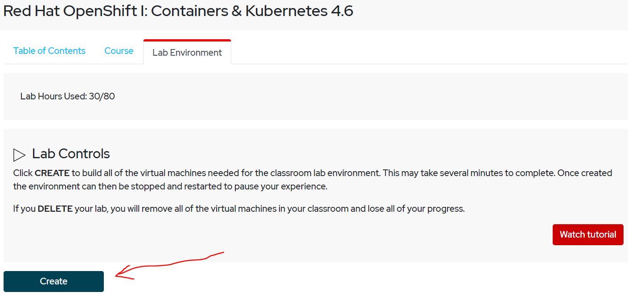This screenshot has width=628, height=296.
Task: Open Watch tutorial in the red button
Action: [587, 234]
